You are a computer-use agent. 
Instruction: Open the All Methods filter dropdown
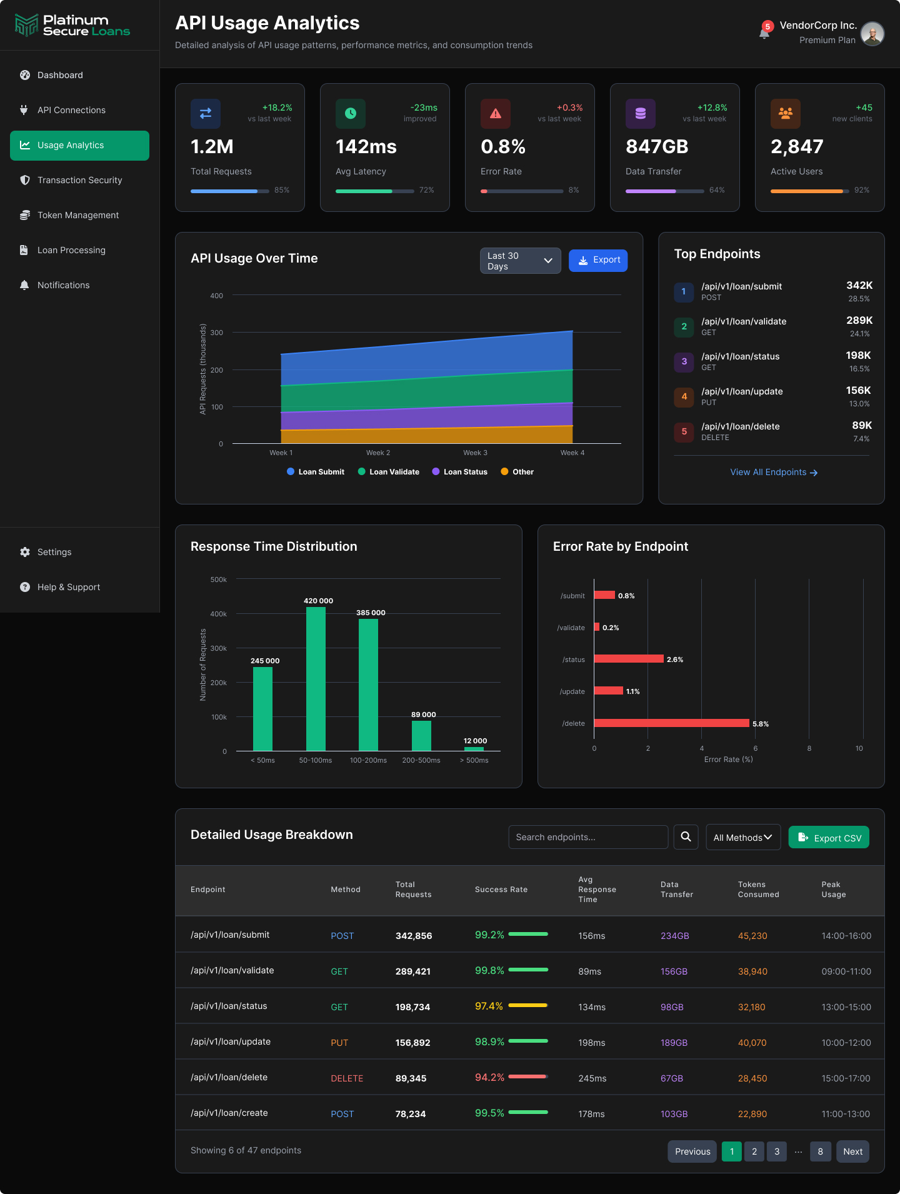[x=743, y=837]
